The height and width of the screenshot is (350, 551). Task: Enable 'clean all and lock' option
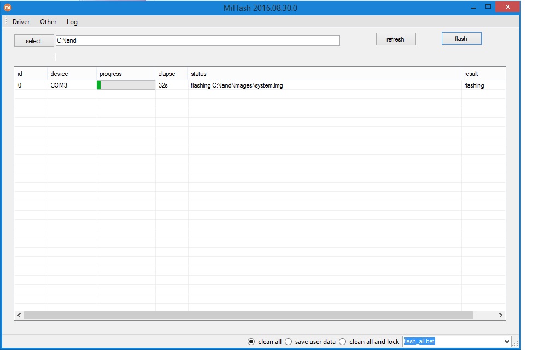point(343,342)
